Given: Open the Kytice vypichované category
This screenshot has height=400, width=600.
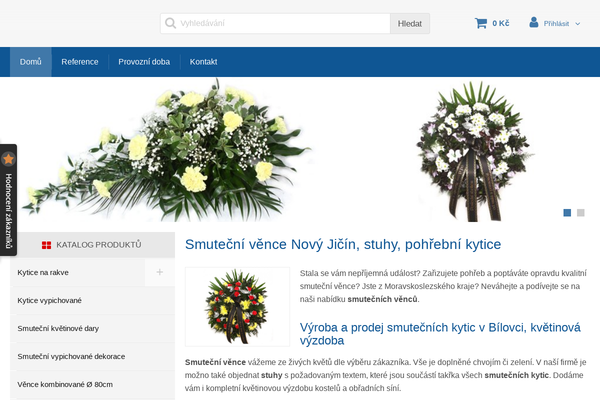Looking at the screenshot, I should click(x=50, y=300).
